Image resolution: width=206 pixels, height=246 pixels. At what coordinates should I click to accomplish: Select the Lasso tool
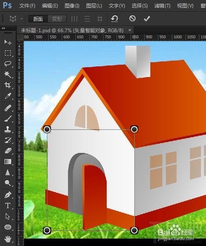click(x=8, y=64)
